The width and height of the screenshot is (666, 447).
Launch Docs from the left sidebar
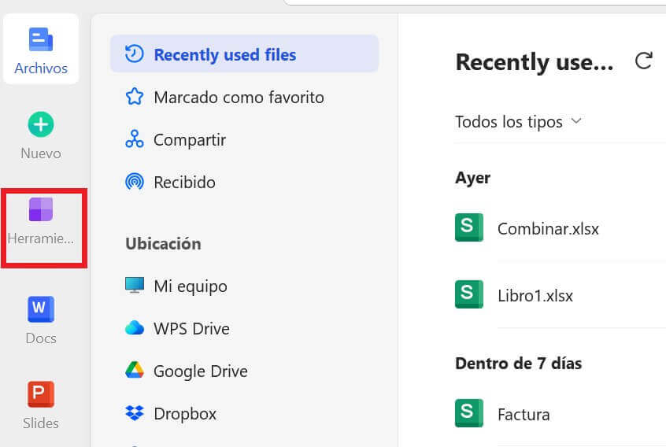(x=41, y=320)
